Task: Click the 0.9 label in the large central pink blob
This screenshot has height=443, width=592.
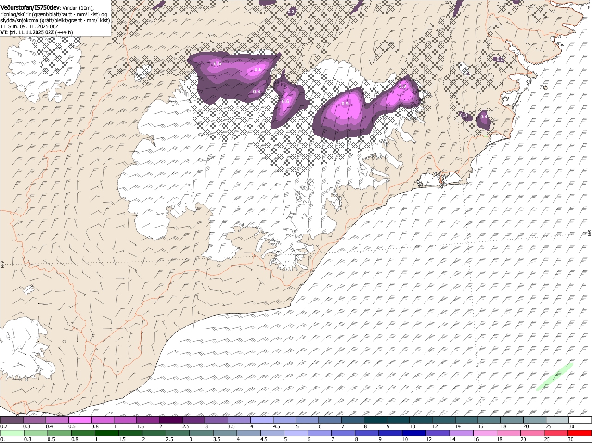Action: (345, 104)
